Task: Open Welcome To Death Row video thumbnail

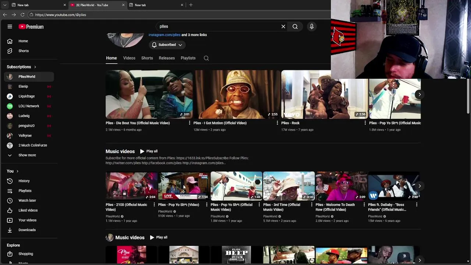Action: tap(341, 186)
